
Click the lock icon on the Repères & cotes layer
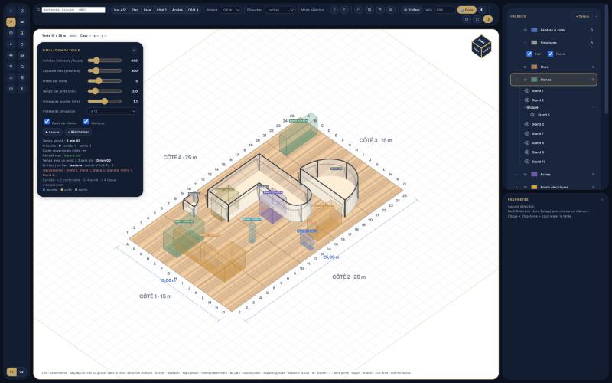pyautogui.click(x=591, y=30)
